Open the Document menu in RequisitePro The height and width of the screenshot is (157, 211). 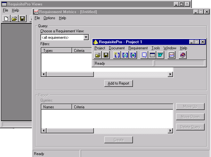coord(117,48)
